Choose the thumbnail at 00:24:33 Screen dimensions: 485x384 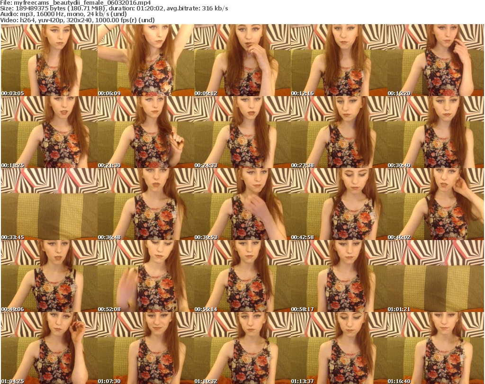[x=242, y=132]
